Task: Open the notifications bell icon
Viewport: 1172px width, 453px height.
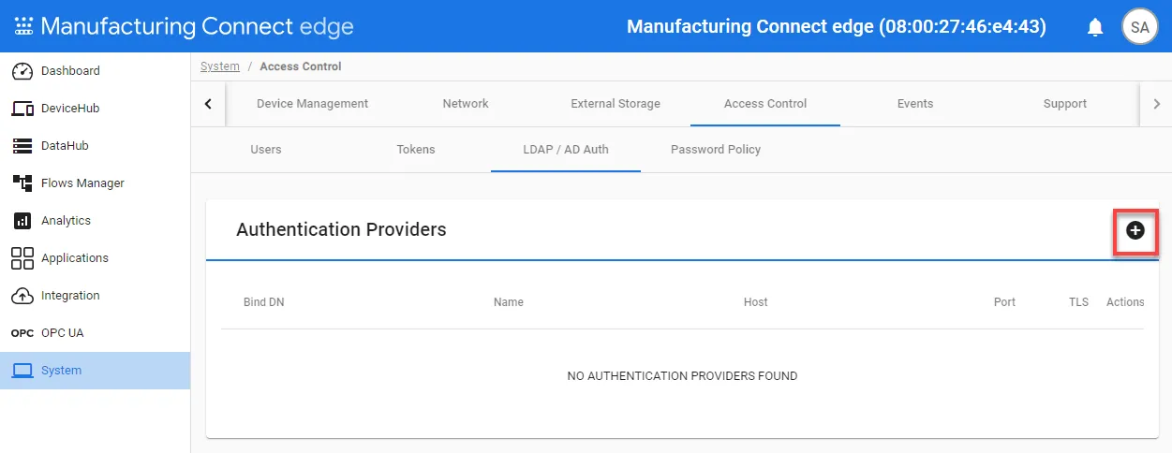Action: pos(1095,27)
